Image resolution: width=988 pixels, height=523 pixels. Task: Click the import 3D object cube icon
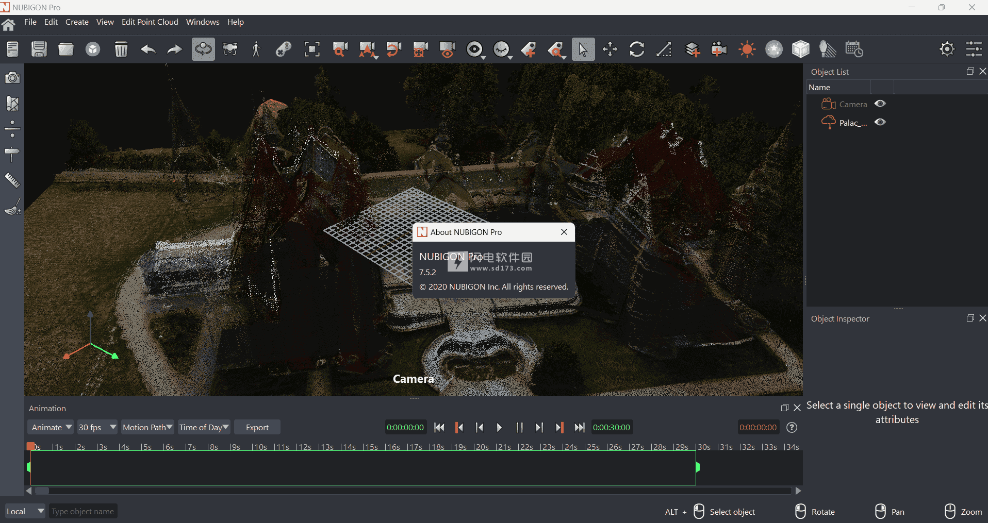pyautogui.click(x=93, y=49)
